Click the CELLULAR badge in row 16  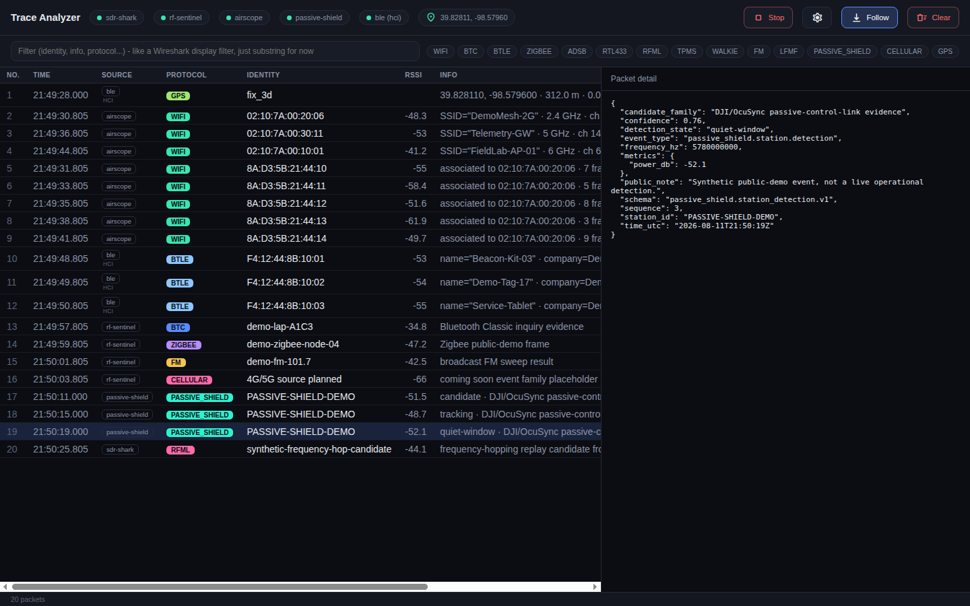189,380
